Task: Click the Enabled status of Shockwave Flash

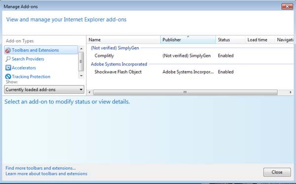Action: (x=226, y=72)
